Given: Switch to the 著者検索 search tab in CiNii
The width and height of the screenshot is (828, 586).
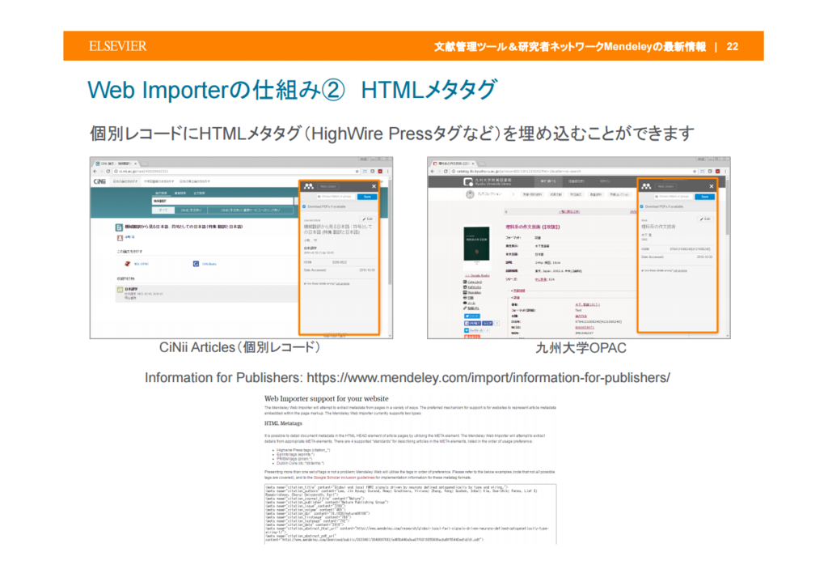Looking at the screenshot, I should (180, 193).
